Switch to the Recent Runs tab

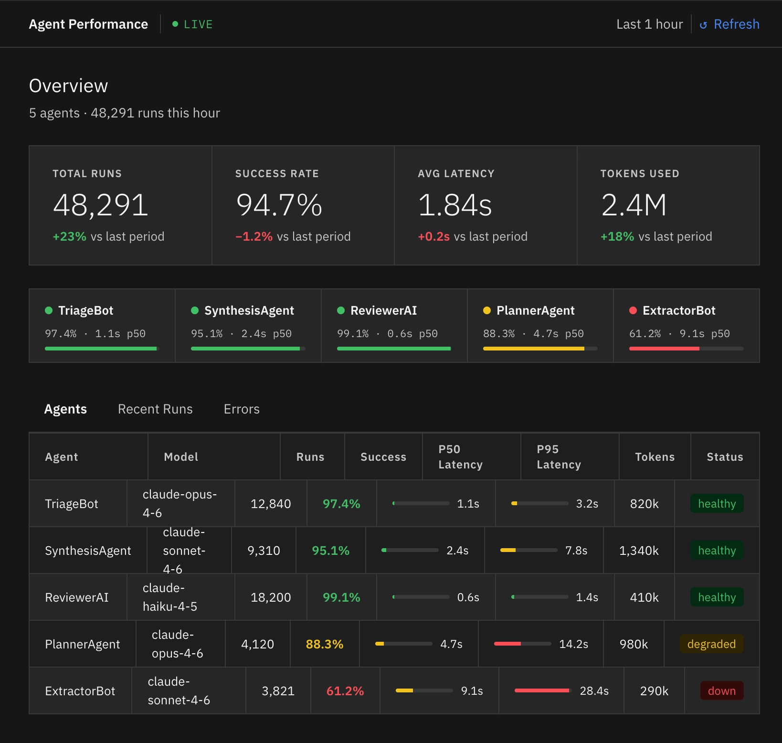(x=155, y=409)
